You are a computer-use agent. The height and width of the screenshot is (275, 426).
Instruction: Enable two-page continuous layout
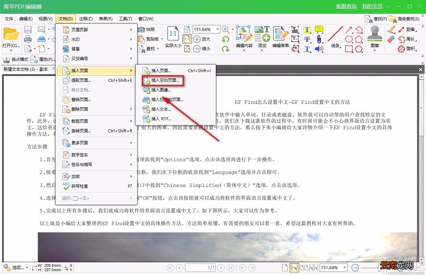pyautogui.click(x=314, y=267)
